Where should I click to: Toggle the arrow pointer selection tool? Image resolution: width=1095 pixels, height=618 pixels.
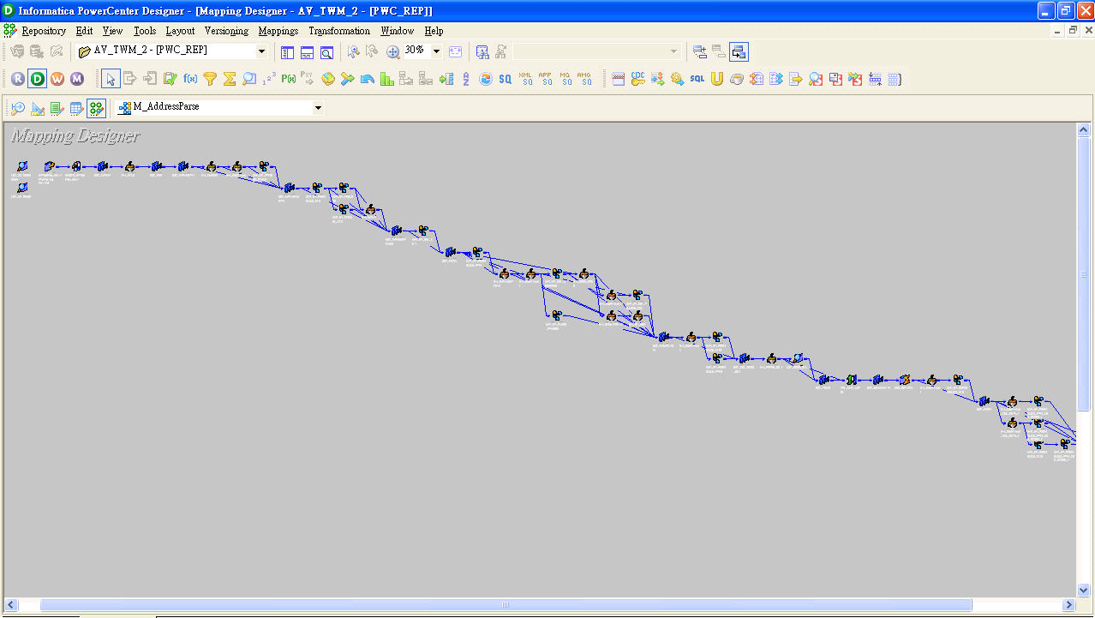click(x=111, y=79)
